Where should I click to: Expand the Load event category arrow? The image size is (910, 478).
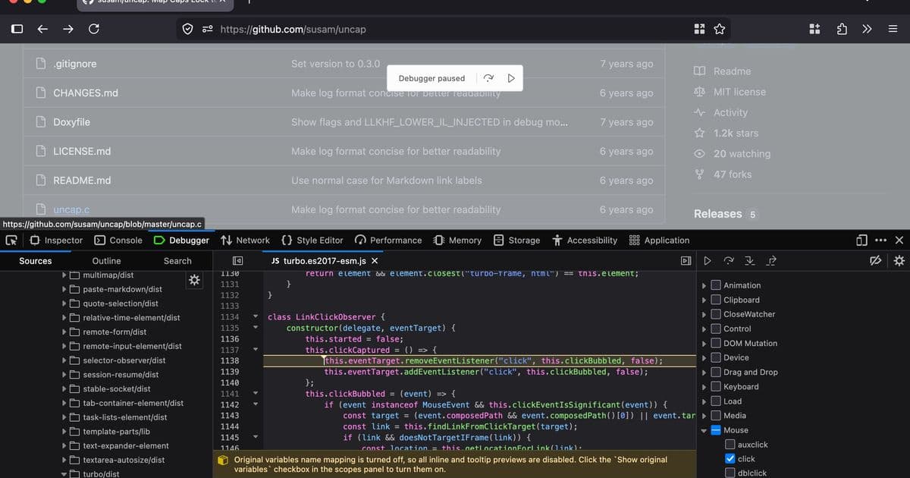(x=704, y=401)
